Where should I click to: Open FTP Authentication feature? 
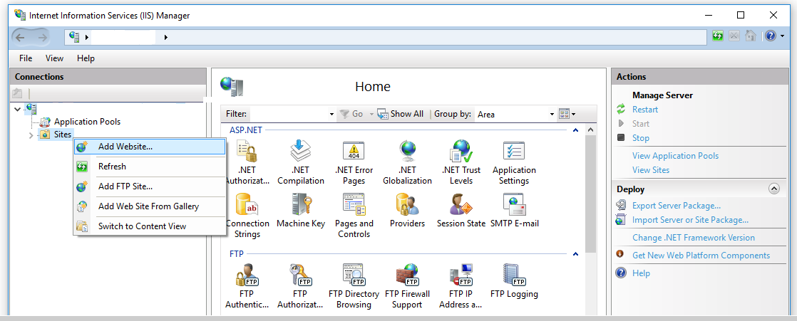tap(247, 286)
